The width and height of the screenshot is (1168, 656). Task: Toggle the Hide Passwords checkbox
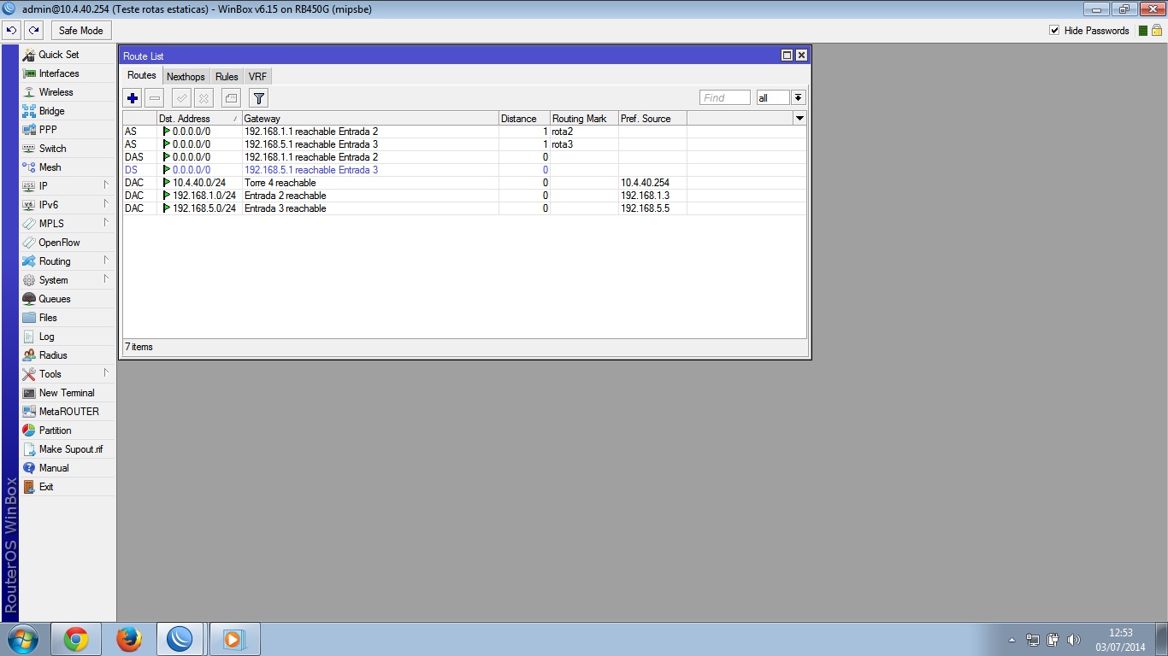tap(1054, 31)
